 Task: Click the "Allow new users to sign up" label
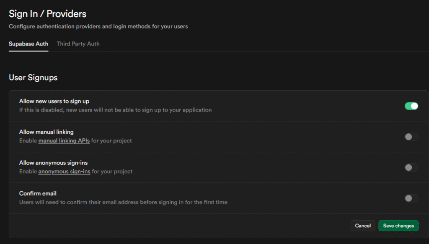(54, 101)
